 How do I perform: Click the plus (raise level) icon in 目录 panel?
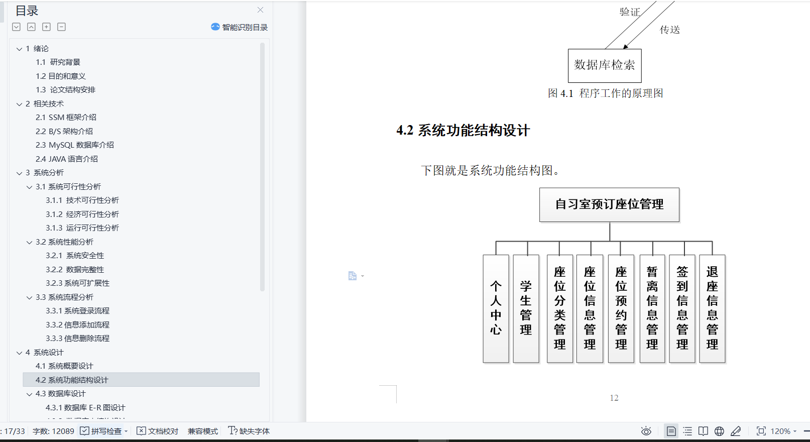coord(46,27)
